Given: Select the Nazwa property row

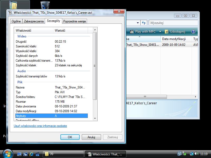Looking at the screenshot, I should pos(51,87).
